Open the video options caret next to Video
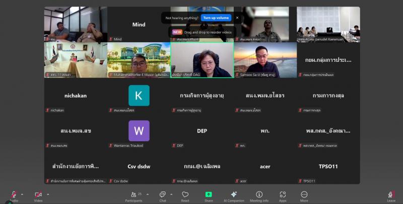Screen dimensions: 403x204 pos(48,194)
